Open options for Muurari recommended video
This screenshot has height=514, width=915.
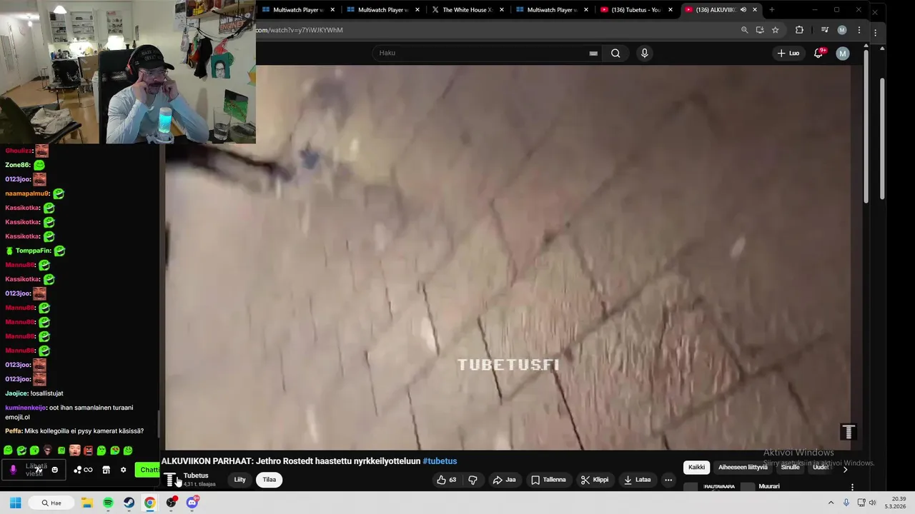pos(852,487)
